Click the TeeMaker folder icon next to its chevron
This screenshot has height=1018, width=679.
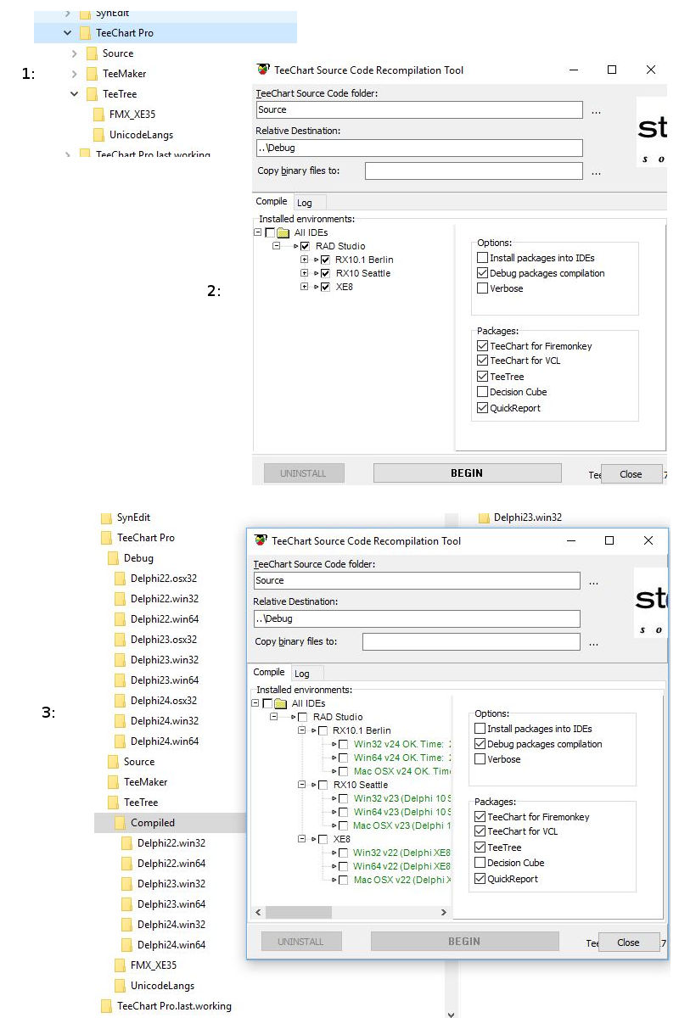(x=92, y=74)
